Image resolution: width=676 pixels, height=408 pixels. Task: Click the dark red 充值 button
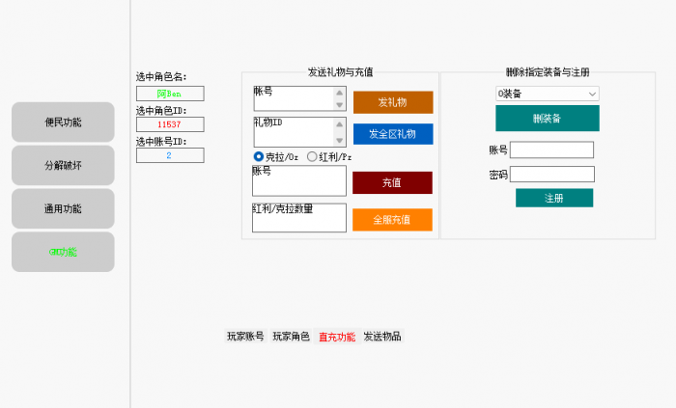392,183
